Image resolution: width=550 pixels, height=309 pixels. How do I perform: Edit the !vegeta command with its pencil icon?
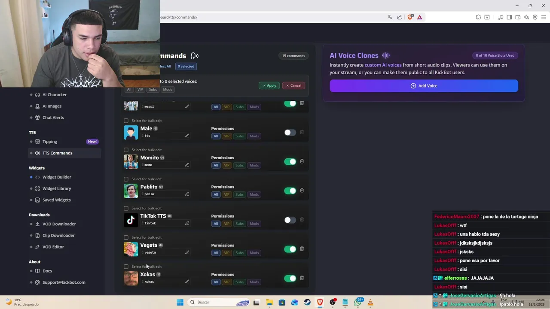click(187, 252)
